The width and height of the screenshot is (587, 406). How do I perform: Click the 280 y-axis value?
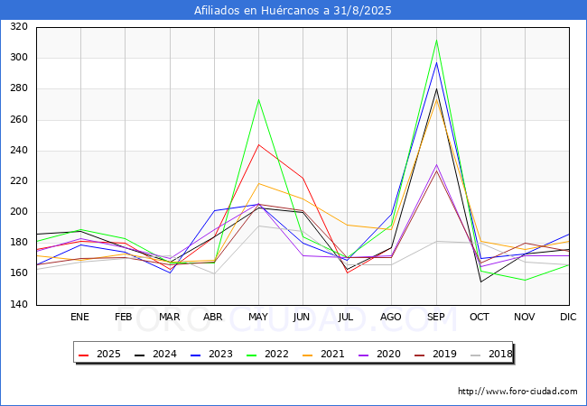19,88
